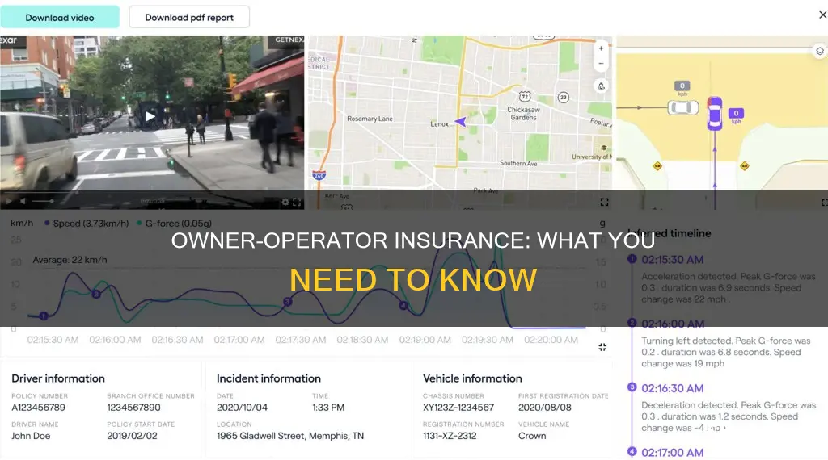828x460 pixels.
Task: Click branch office number 1234567890
Action: pyautogui.click(x=133, y=408)
